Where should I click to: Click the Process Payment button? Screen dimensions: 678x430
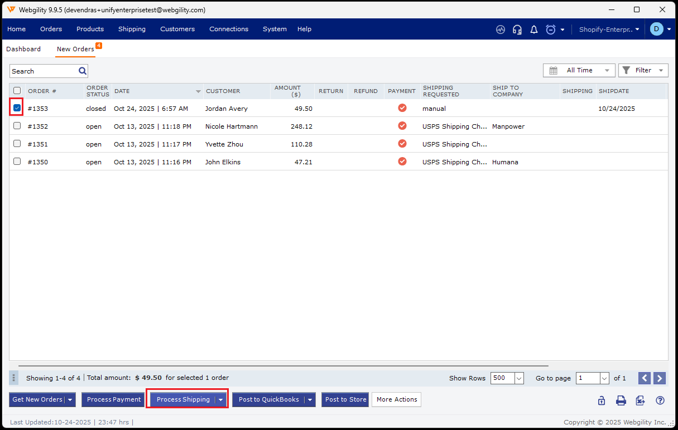pyautogui.click(x=114, y=399)
